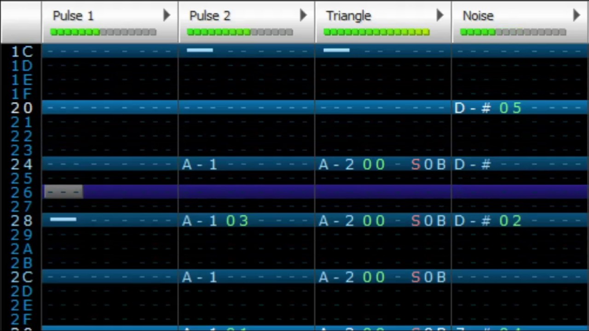Select row 28 number
Viewport: 589px width, 331px height.
click(22, 221)
